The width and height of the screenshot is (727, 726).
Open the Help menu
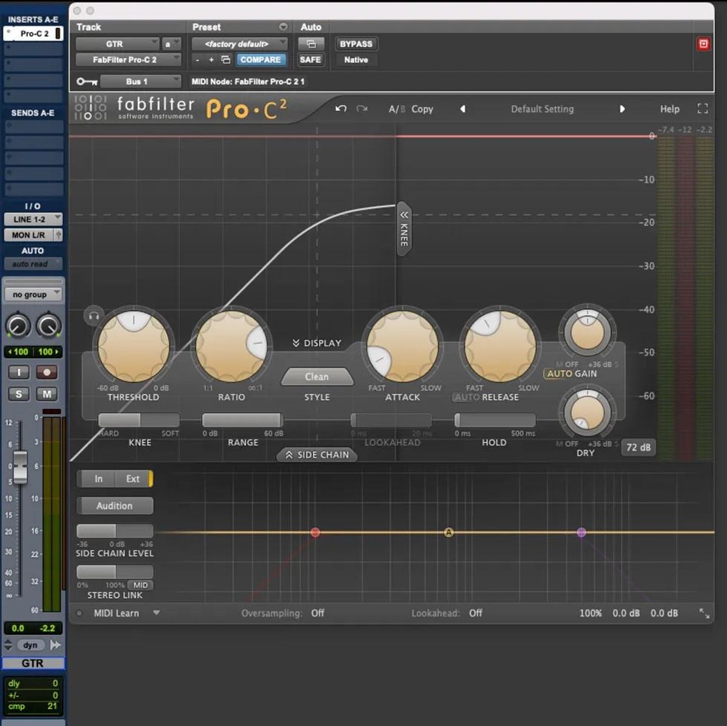669,109
